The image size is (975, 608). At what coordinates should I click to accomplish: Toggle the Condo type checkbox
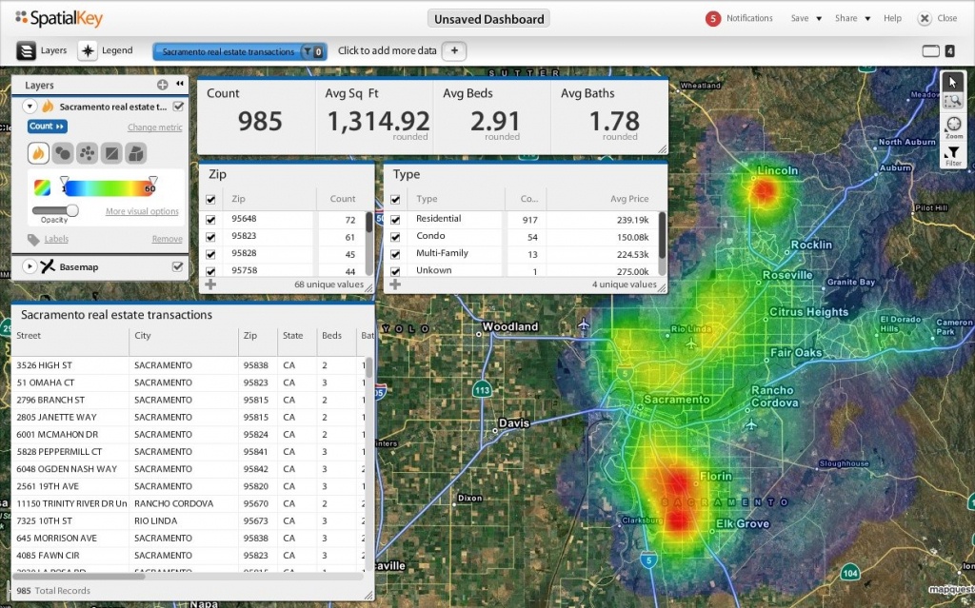pos(395,236)
